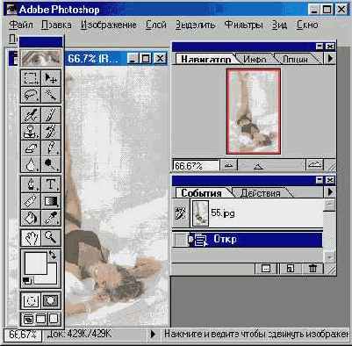Image resolution: width=352 pixels, height=346 pixels.
Task: Open the status bar document info arrow
Action: click(153, 334)
